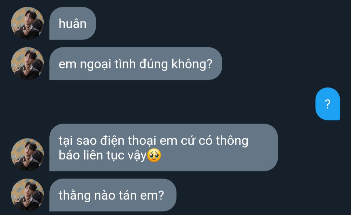The image size is (351, 215).
Task: Select the 'huân' message bubble
Action: (72, 23)
